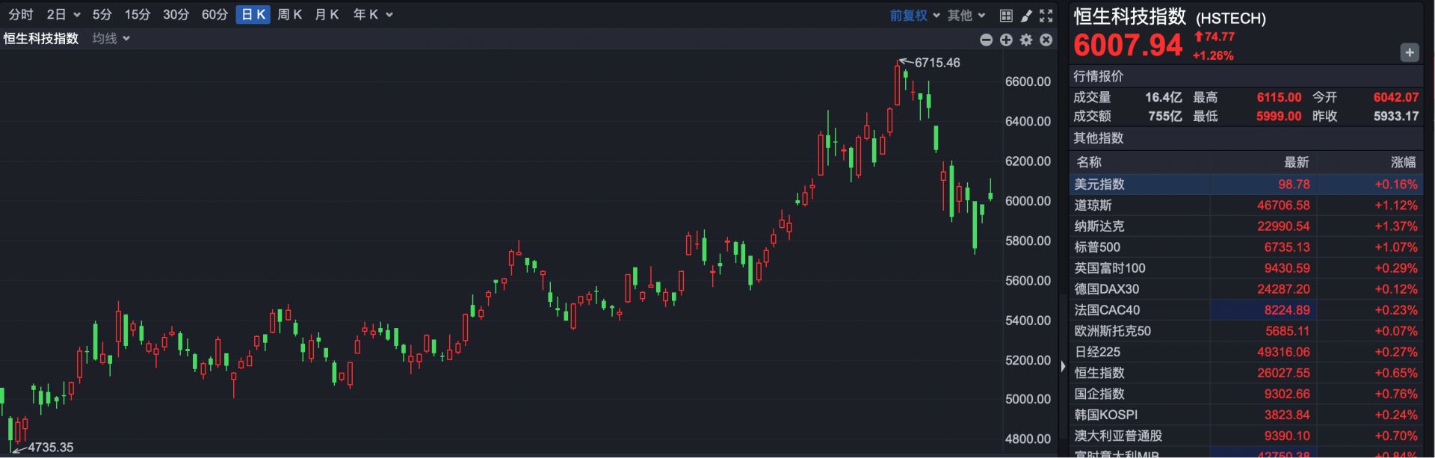Click the 6715.46 high point candlestick
1435x458 pixels.
tap(898, 84)
